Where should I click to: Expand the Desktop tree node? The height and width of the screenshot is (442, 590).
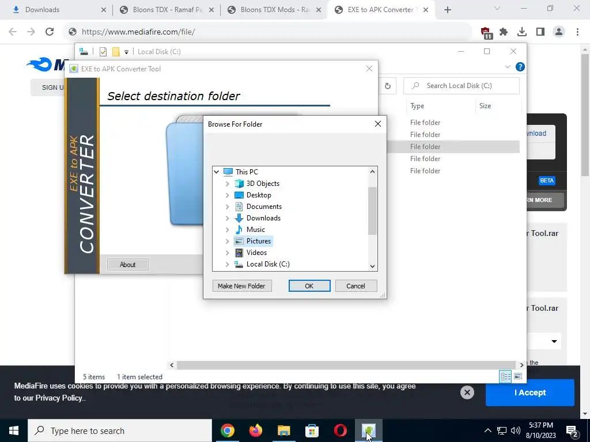227,196
